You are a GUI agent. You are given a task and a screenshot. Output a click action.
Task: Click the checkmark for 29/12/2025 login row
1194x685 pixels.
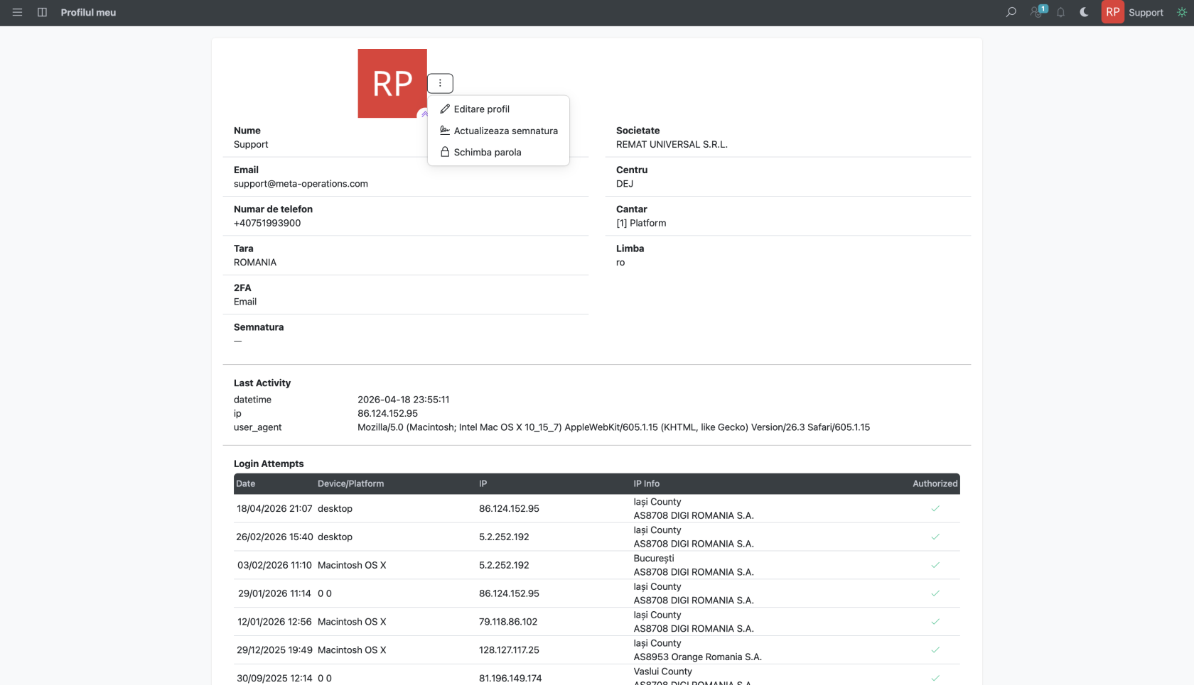point(935,650)
